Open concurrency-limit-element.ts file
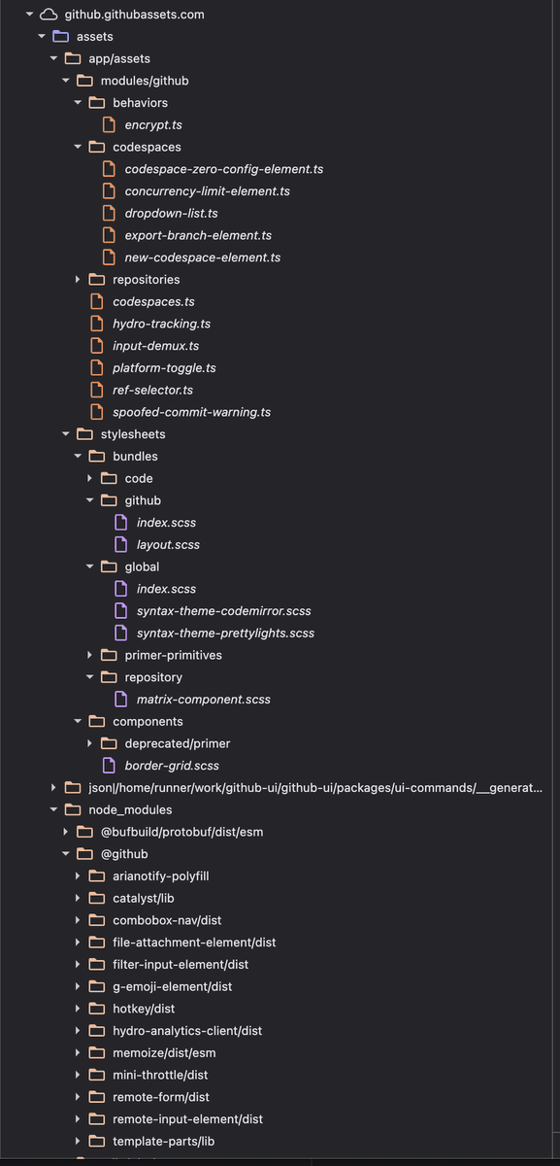Image resolution: width=560 pixels, height=1166 pixels. coord(207,191)
